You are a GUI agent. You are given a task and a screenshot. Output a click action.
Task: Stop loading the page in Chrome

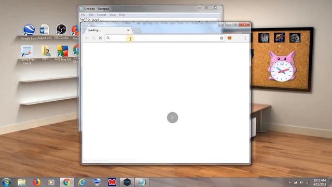(100, 38)
